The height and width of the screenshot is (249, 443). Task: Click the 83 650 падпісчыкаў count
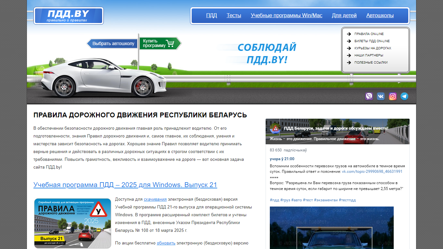pos(288,150)
